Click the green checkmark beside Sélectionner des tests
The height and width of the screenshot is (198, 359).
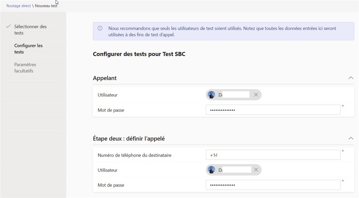(9, 27)
